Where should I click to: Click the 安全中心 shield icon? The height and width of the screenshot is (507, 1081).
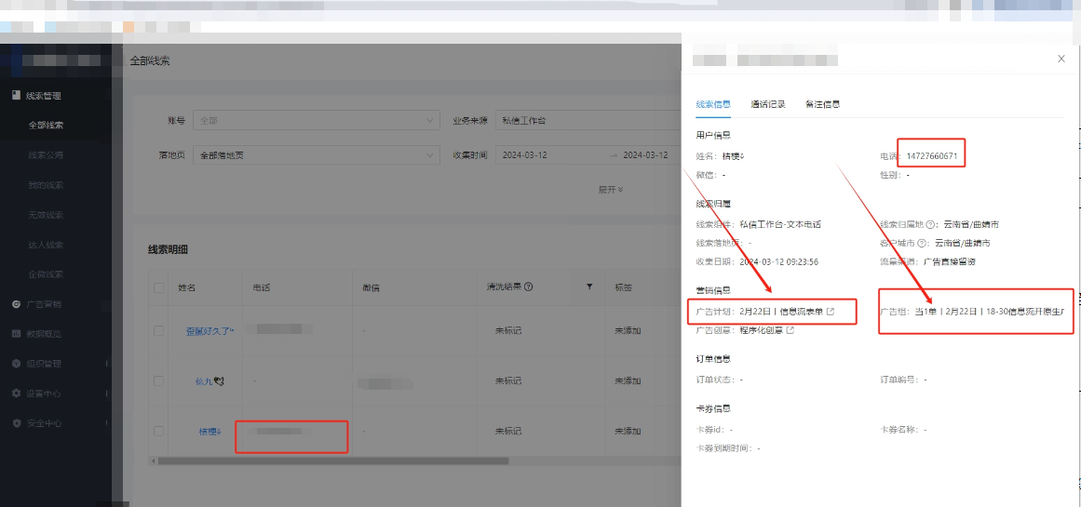tap(16, 423)
